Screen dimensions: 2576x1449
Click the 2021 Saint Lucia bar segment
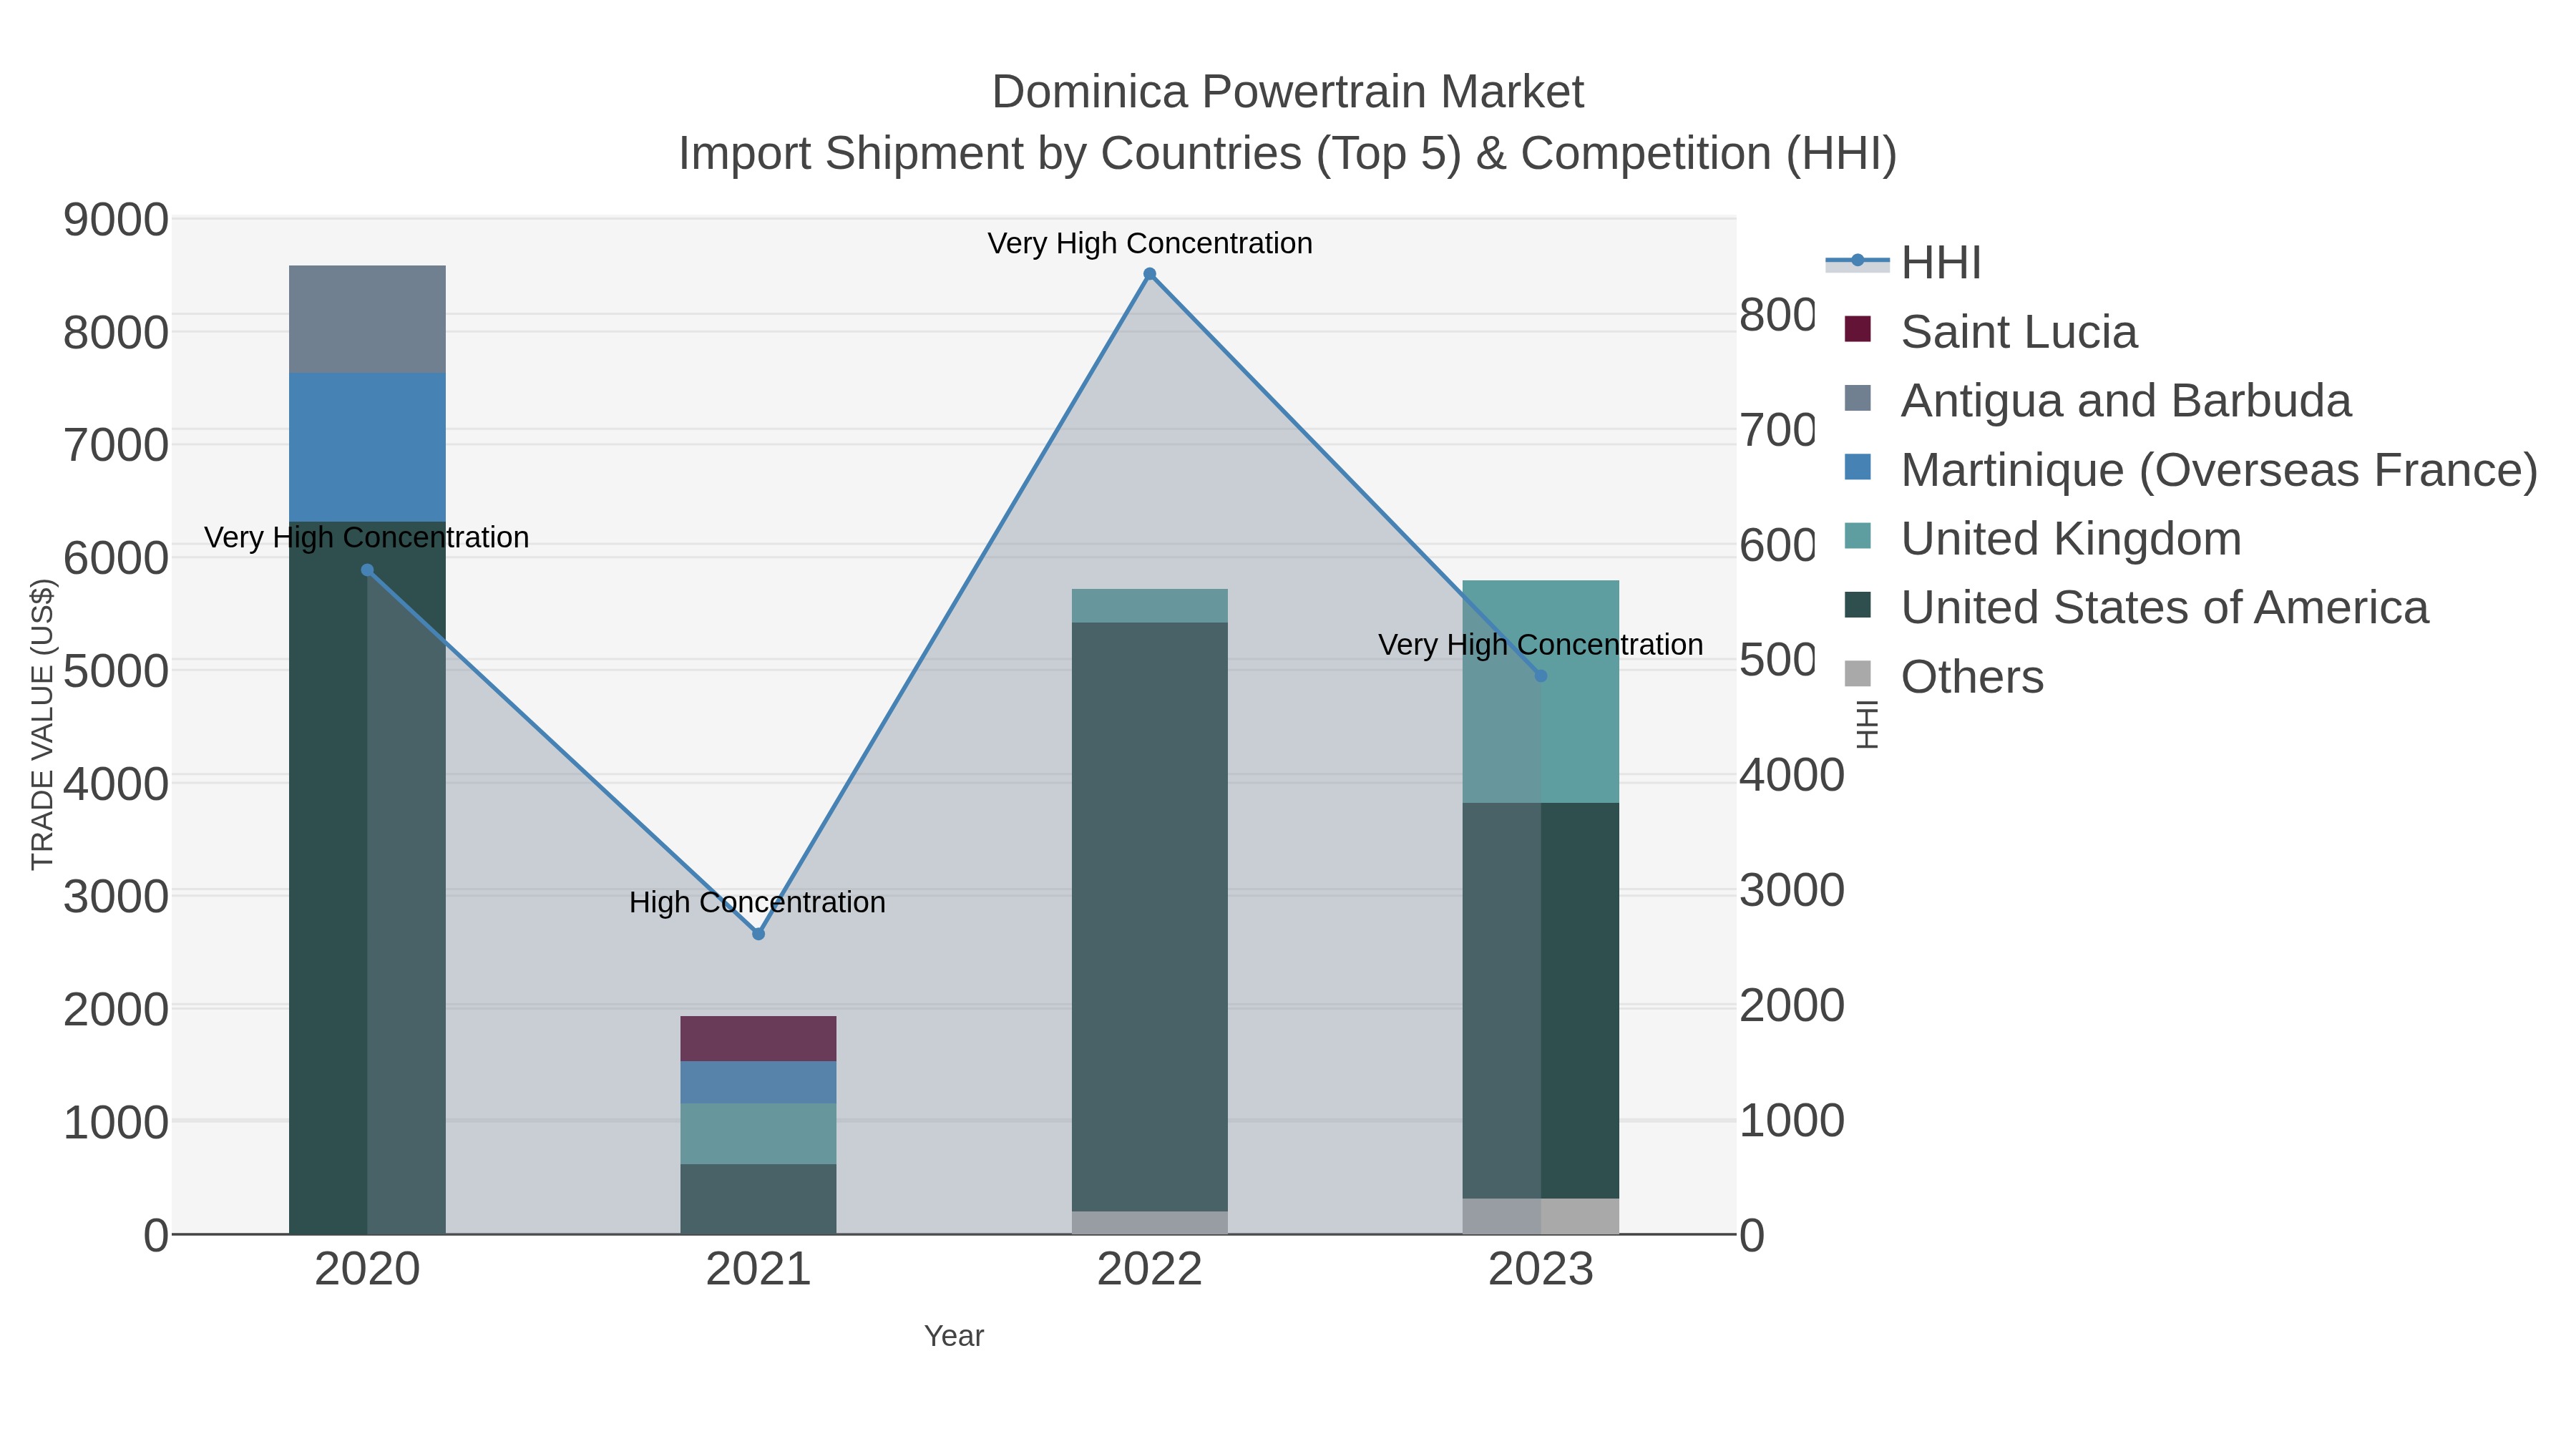[758, 1039]
